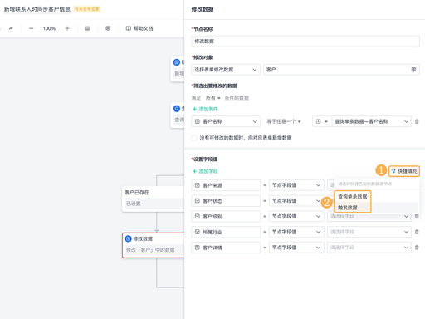
Task: Click the 修改数据 panel title
Action: (x=203, y=9)
